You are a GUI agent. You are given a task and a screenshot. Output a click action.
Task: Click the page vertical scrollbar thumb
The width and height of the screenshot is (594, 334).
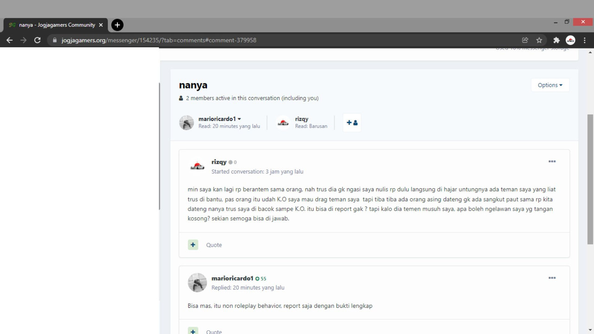pos(590,179)
